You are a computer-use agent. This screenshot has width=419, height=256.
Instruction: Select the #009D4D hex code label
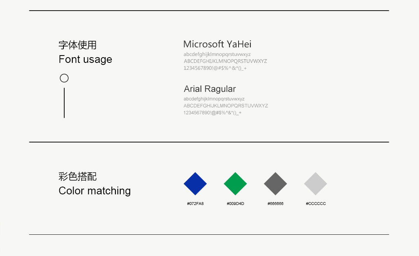click(235, 203)
